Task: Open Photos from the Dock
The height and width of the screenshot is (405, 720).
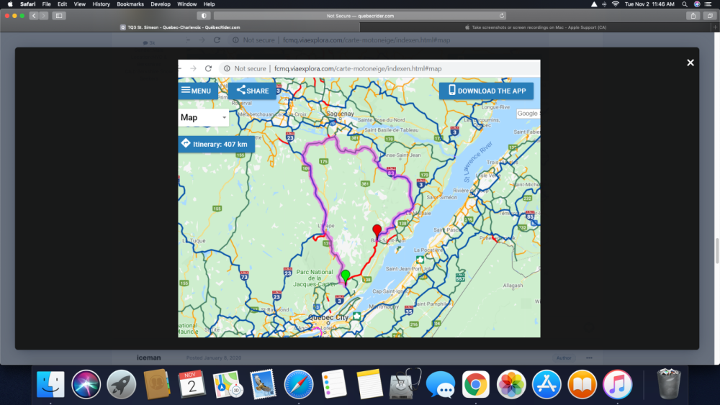Action: pos(511,384)
